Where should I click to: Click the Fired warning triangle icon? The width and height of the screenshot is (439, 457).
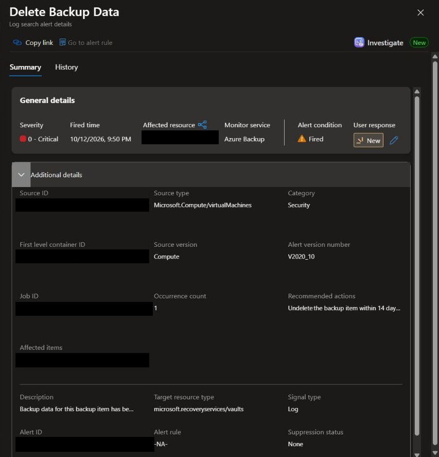coord(302,139)
